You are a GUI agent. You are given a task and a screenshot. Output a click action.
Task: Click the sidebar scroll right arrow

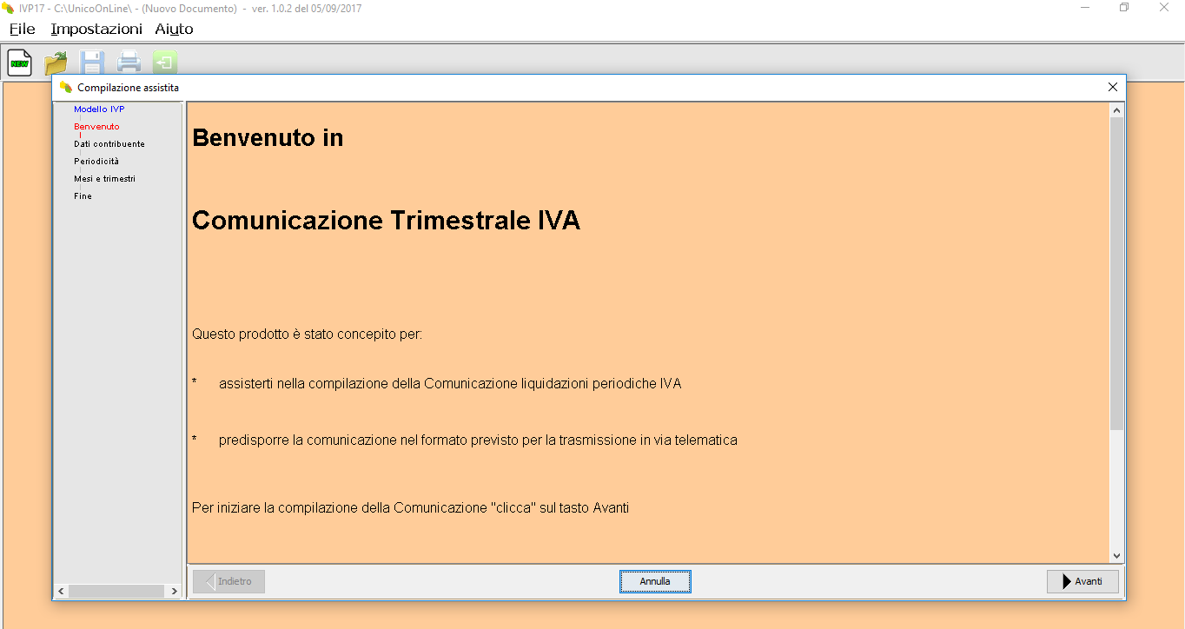[x=174, y=591]
